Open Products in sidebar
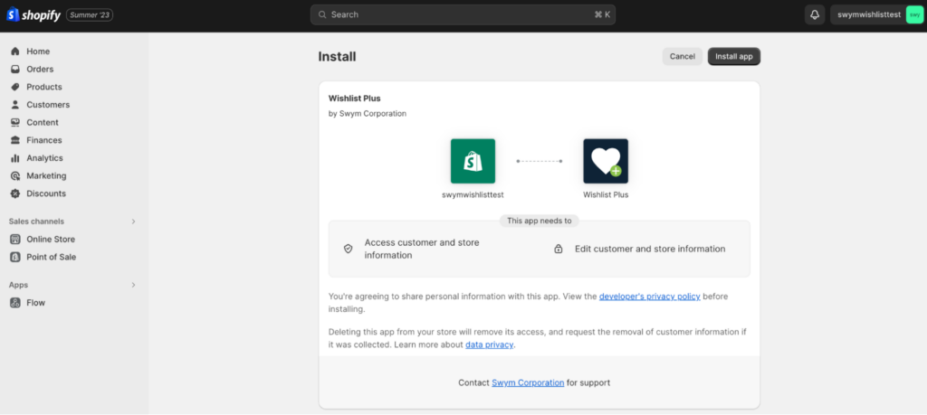 coord(43,87)
